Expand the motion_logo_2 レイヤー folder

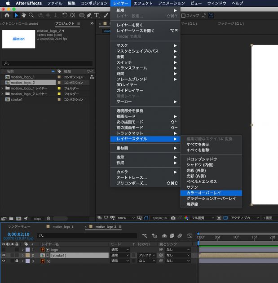(x=2, y=94)
